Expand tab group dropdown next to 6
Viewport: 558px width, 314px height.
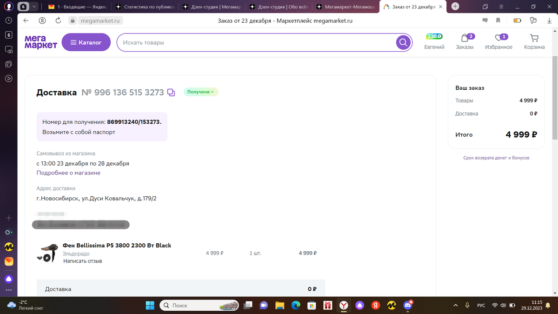click(34, 7)
